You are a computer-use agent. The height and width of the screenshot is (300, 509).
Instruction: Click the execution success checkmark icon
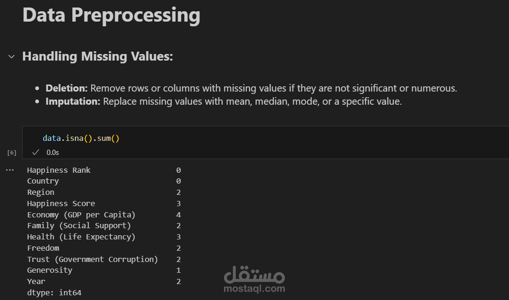click(x=36, y=152)
